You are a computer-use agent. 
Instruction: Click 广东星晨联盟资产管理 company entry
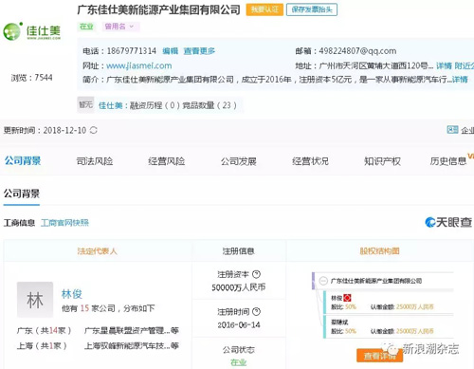132,331
